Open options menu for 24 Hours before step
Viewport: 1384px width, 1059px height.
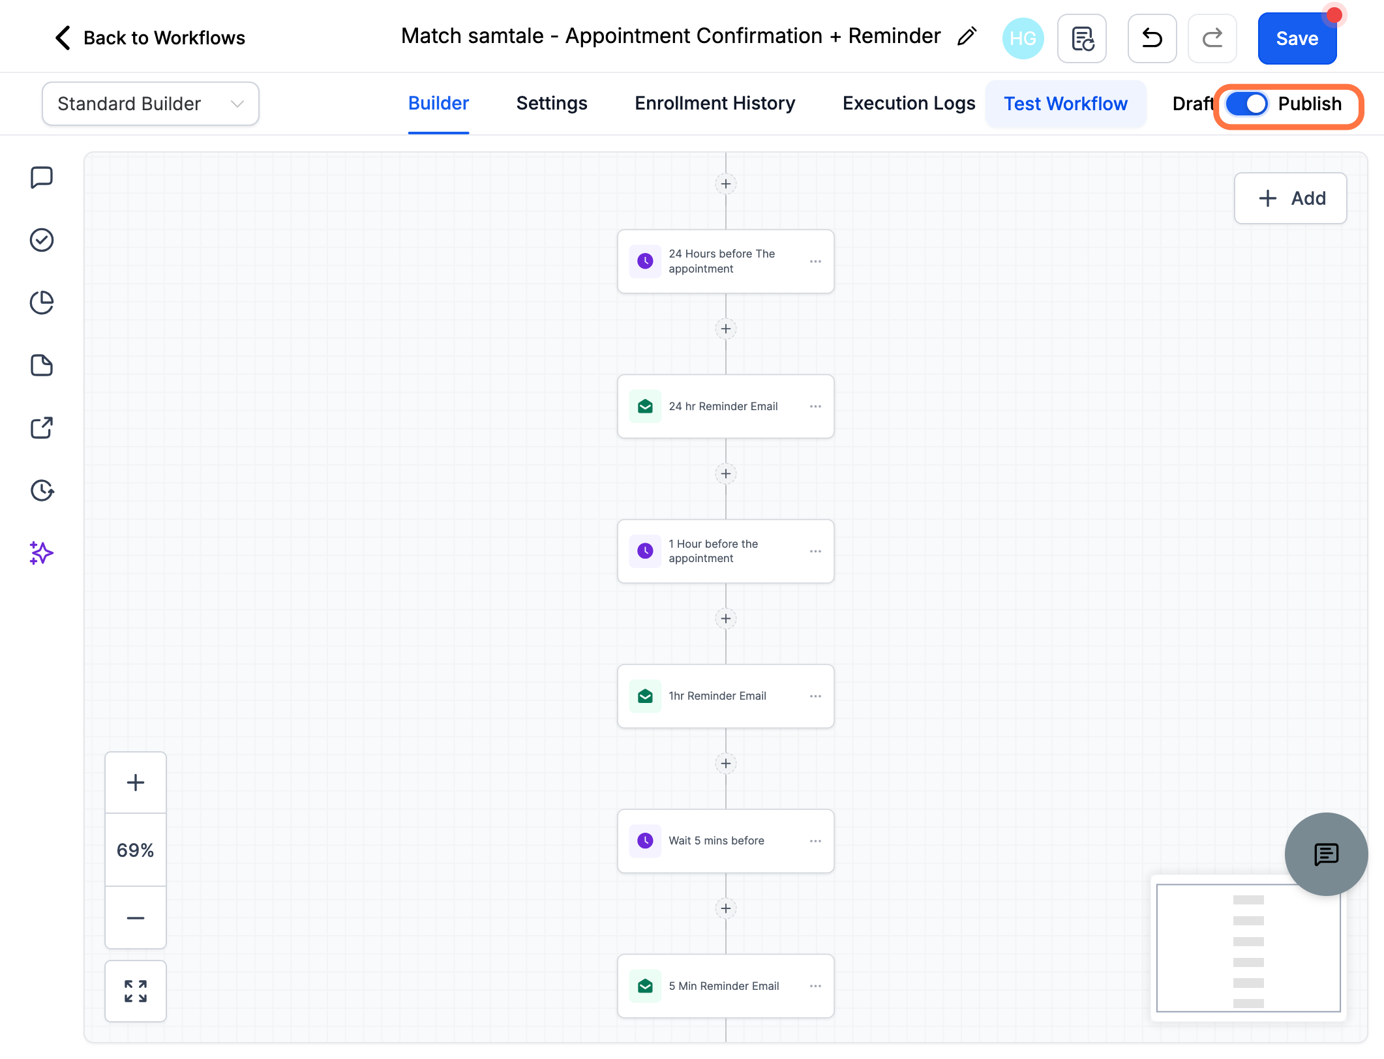pyautogui.click(x=815, y=261)
